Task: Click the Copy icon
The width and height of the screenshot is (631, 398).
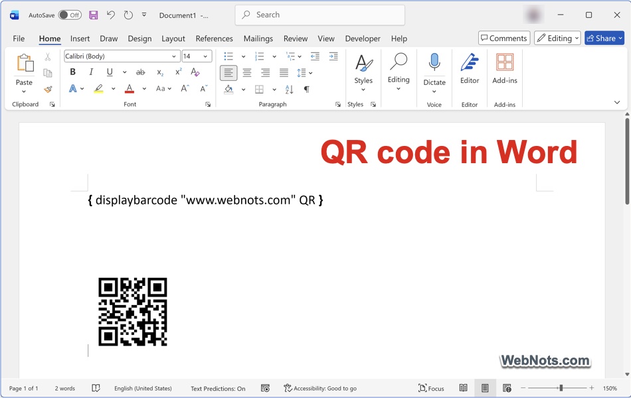Action: point(48,73)
